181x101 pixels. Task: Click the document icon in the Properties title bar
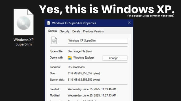49,23
